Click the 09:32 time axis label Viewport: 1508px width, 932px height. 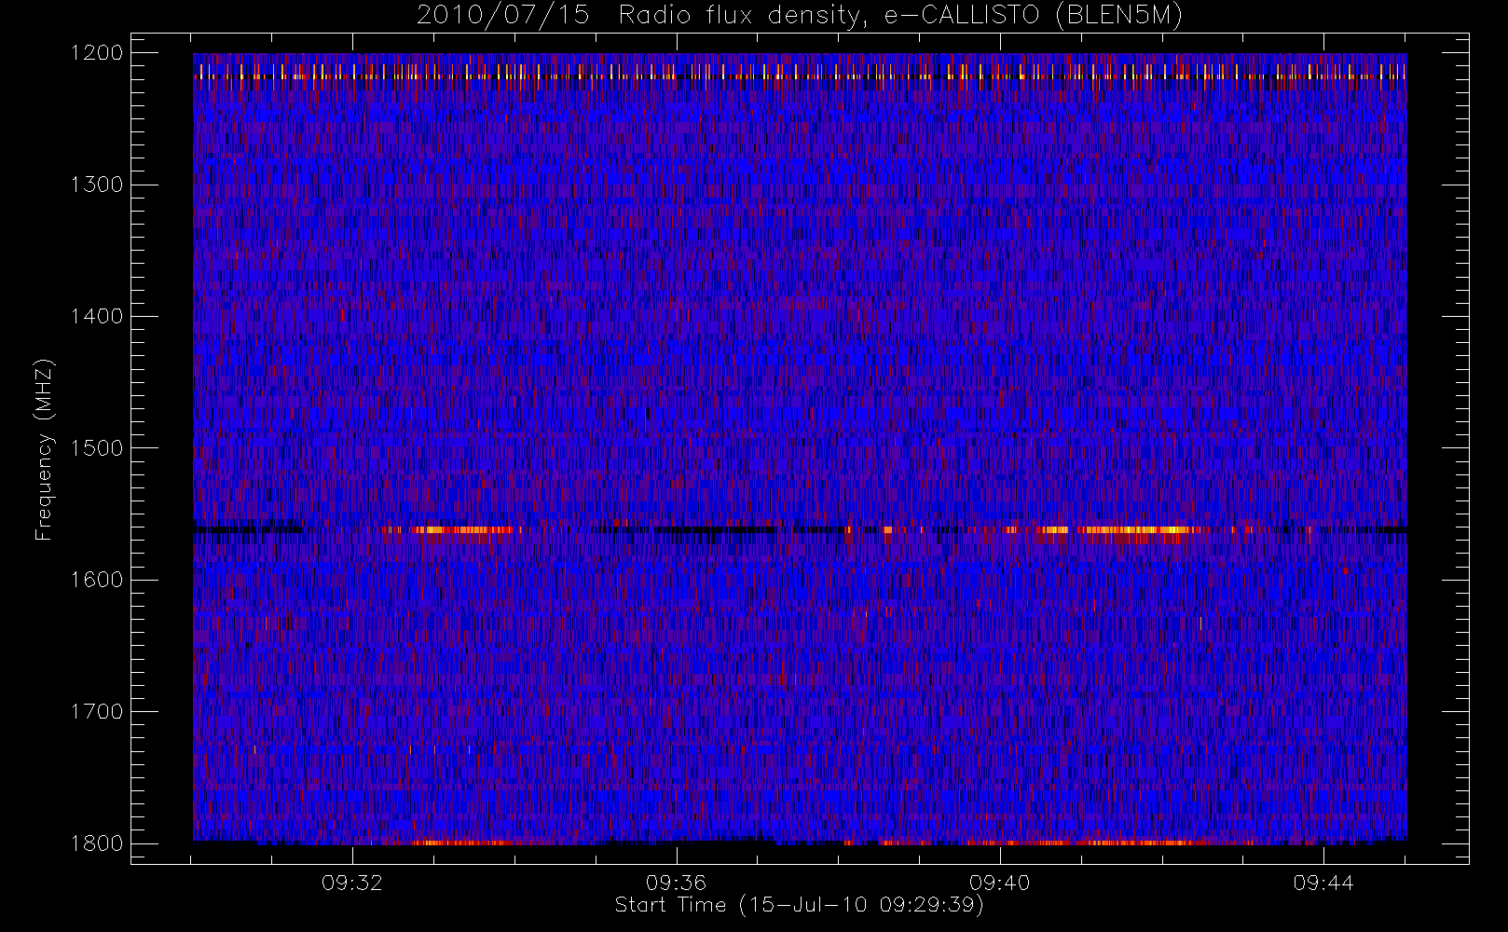coord(352,883)
